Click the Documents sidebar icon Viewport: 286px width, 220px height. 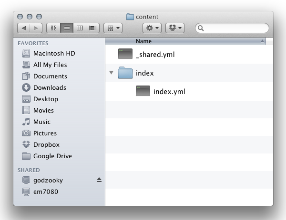coord(26,76)
